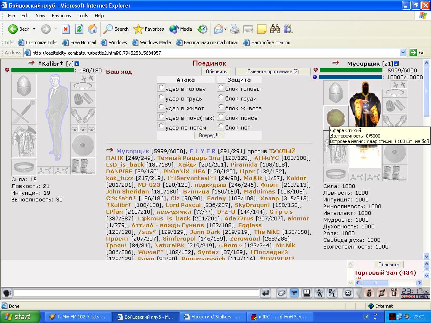Image resolution: width=431 pixels, height=323 pixels.
Task: Open the View menu
Action: (x=40, y=16)
